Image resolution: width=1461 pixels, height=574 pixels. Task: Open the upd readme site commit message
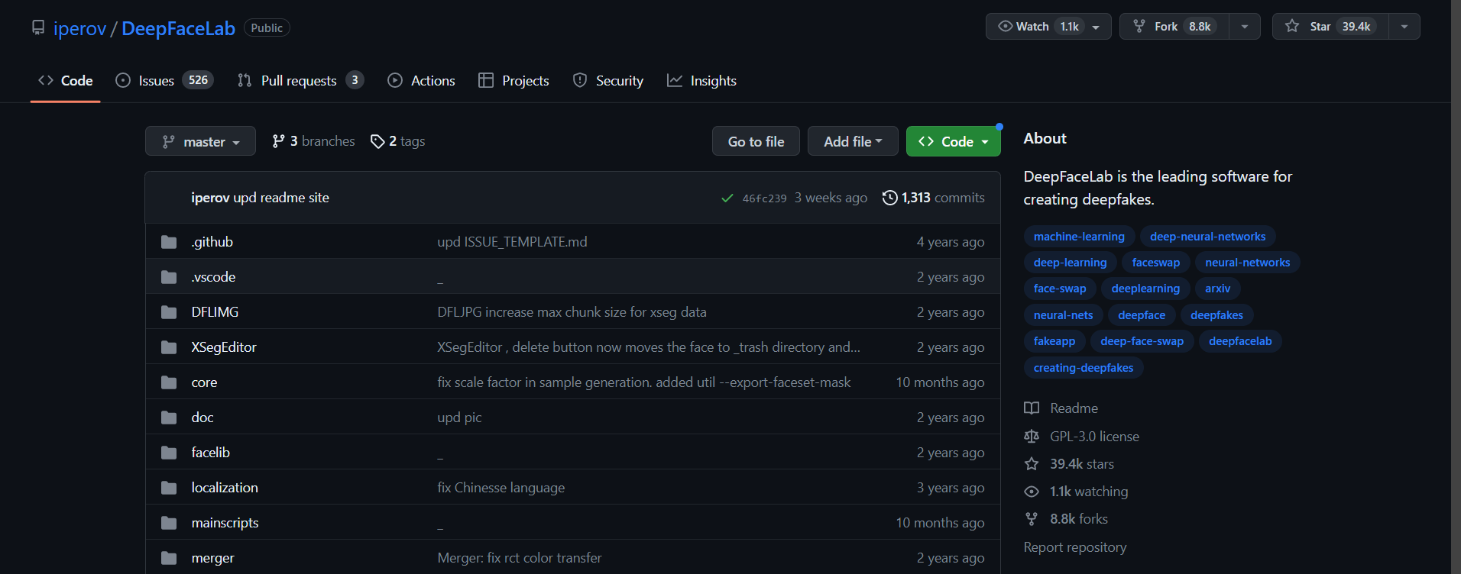pyautogui.click(x=281, y=198)
